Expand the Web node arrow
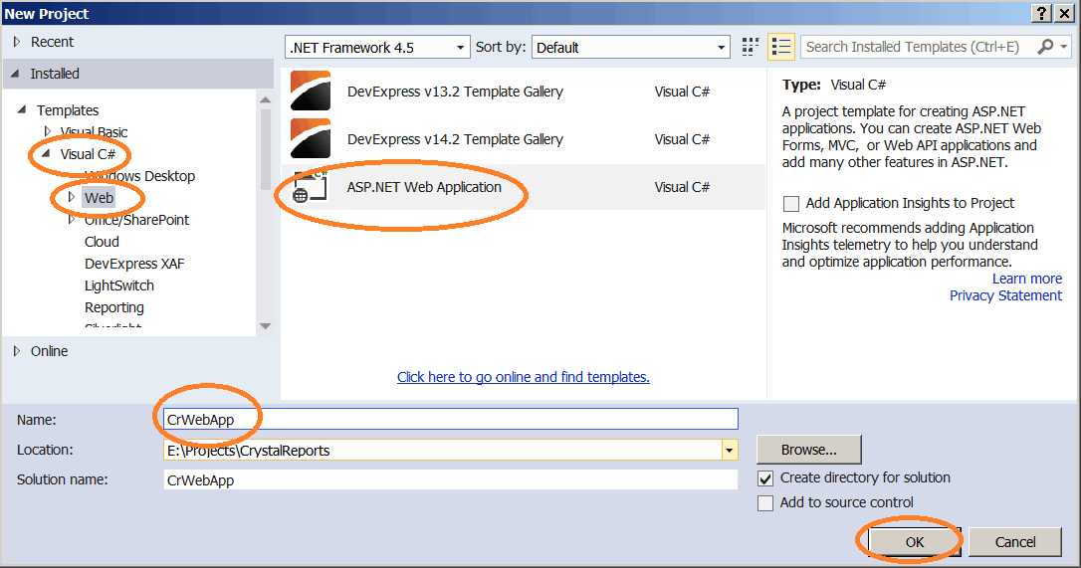The image size is (1081, 568). 71,197
